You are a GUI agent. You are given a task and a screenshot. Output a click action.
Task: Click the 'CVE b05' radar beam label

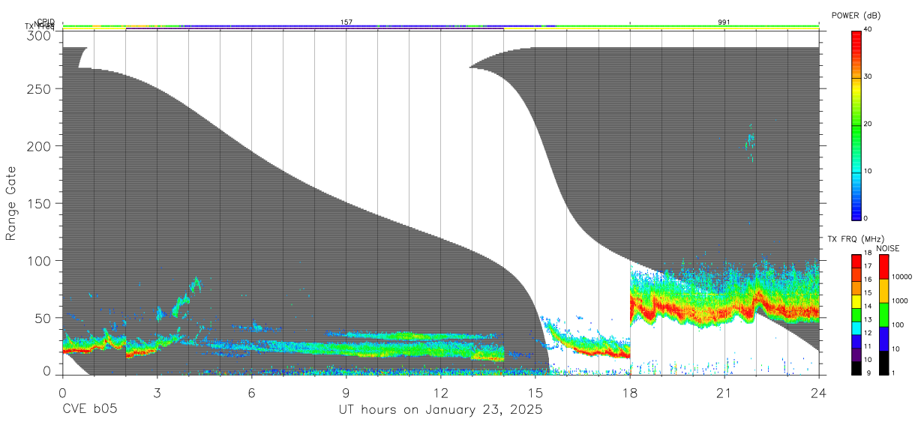(x=89, y=410)
